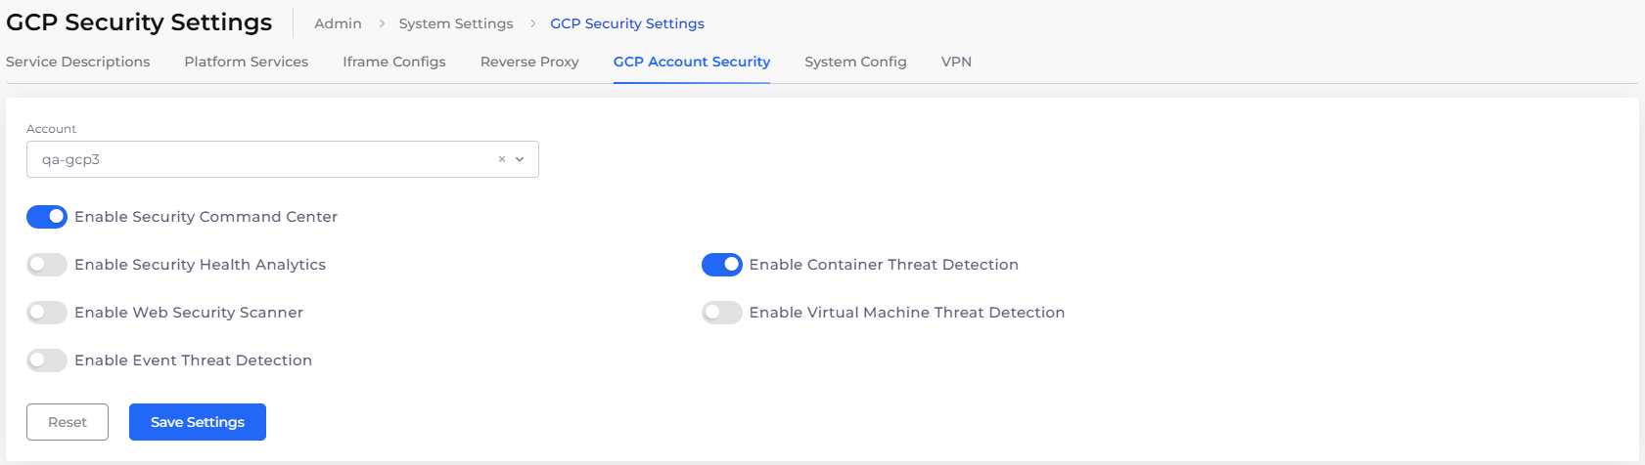The height and width of the screenshot is (465, 1645).
Task: Open System Settings breadcrumb link
Action: click(x=456, y=23)
